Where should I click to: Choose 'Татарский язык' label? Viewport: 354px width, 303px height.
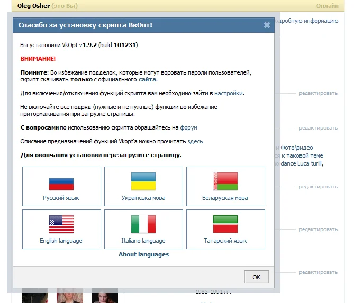coord(225,241)
